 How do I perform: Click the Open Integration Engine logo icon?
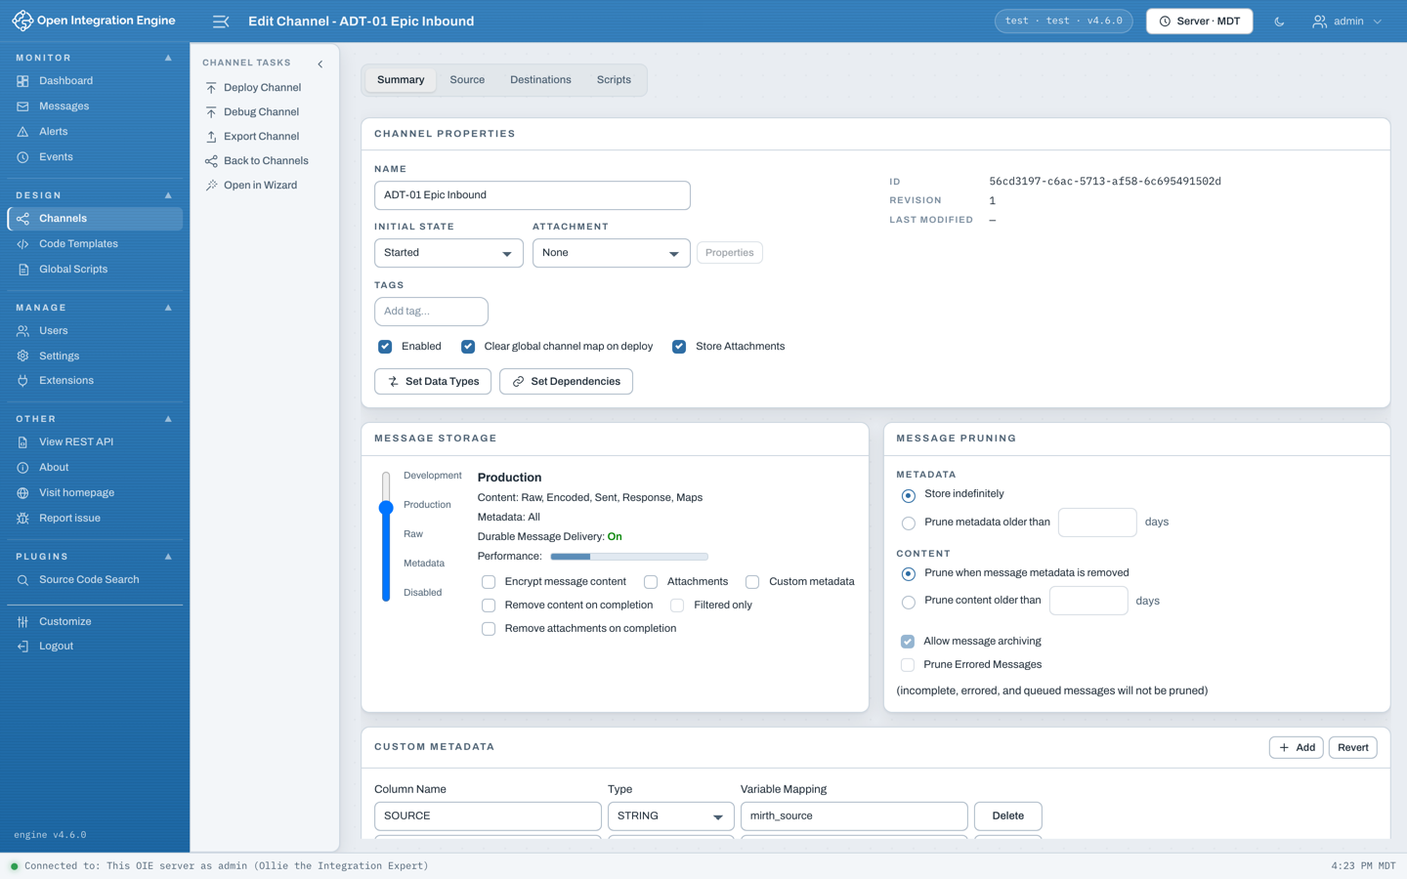21,21
